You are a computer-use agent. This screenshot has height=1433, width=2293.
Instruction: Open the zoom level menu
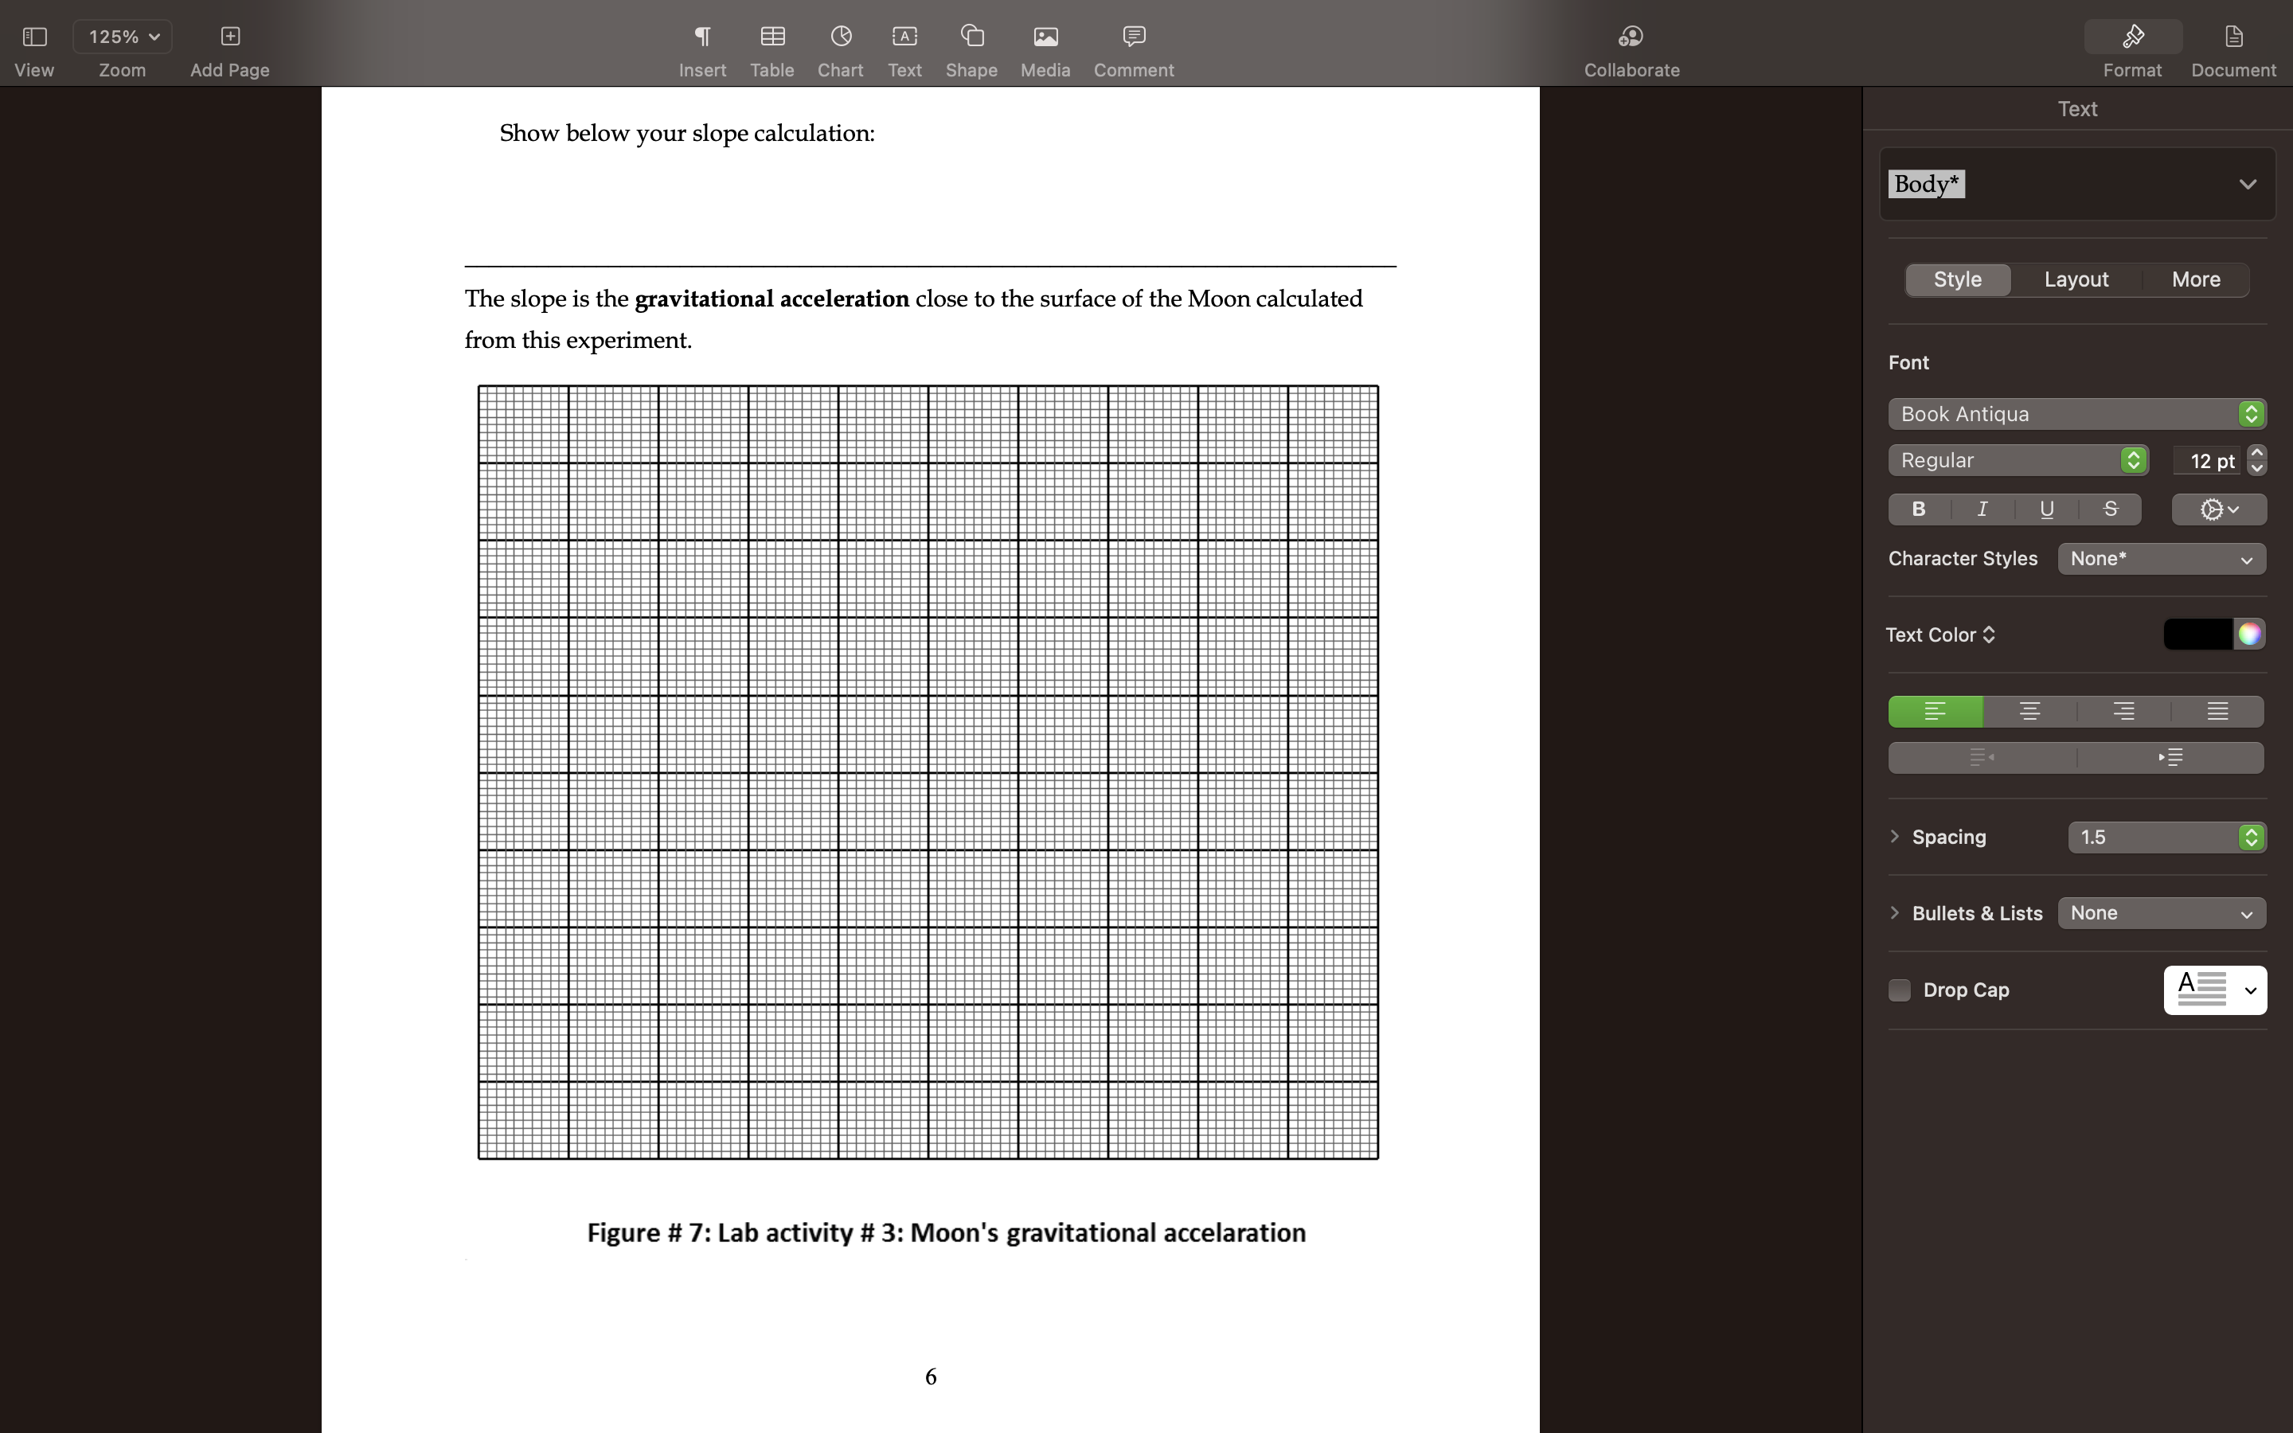[121, 36]
